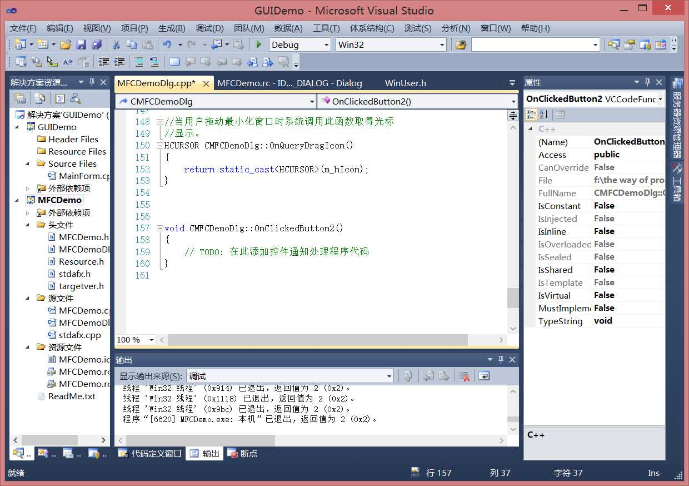Click the editor split-window handle above the scrollbar
This screenshot has width=689, height=486.
click(x=513, y=115)
